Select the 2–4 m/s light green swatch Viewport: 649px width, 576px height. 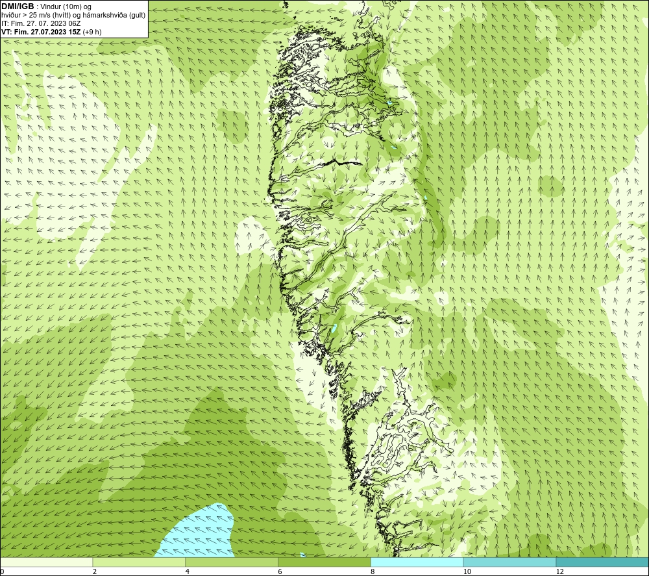tap(139, 562)
